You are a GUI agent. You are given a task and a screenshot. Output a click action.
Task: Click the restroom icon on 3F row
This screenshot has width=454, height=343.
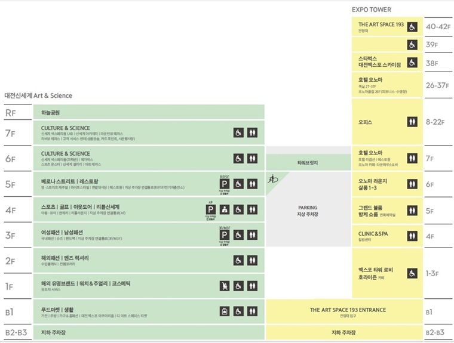click(252, 235)
